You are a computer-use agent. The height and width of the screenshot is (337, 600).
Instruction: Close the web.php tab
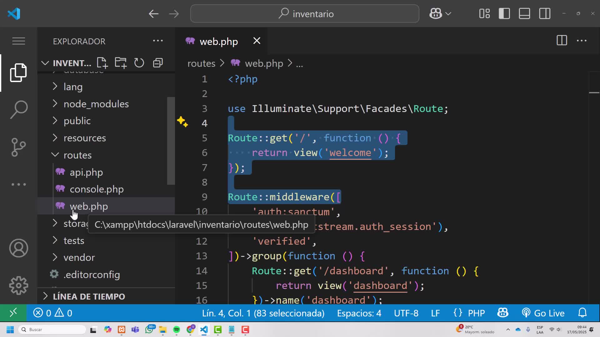(x=257, y=41)
